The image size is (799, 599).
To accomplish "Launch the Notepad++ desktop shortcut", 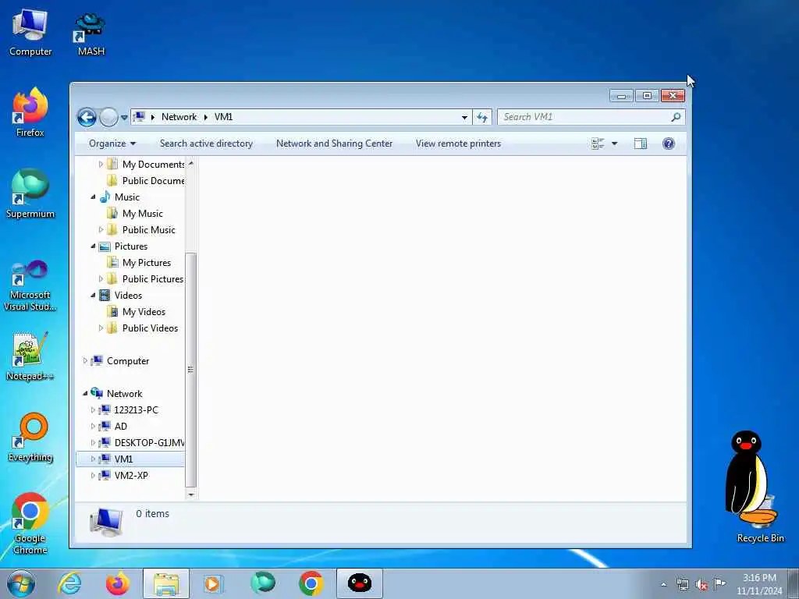I will [30, 356].
